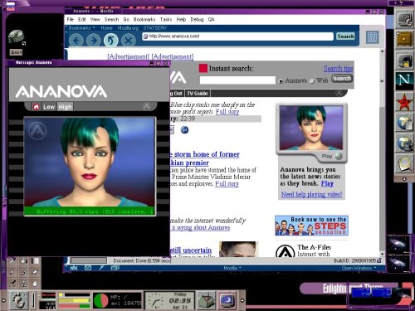The height and width of the screenshot is (311, 415).
Task: Click the globe with document dock icon
Action: pos(404,123)
